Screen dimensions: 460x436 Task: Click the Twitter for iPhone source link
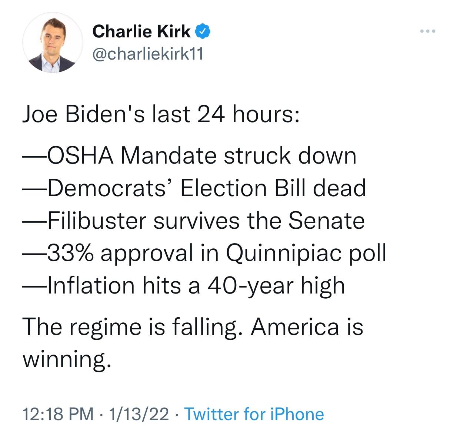pos(254,414)
